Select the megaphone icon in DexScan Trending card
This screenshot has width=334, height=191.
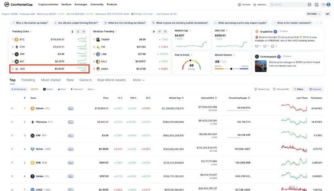[160, 32]
